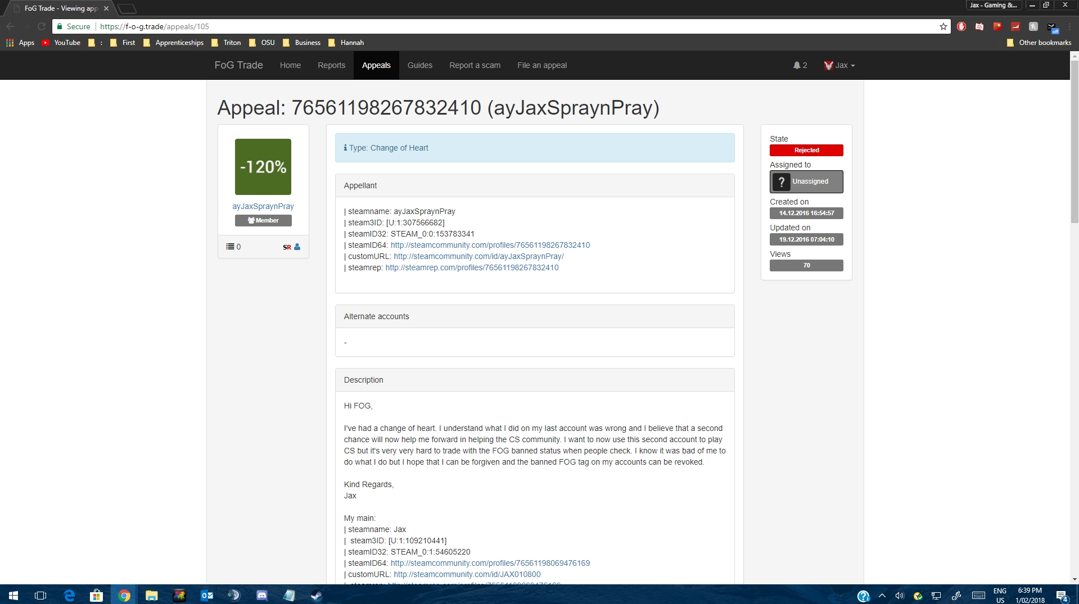Open Discord from the taskbar
1079x604 pixels.
[261, 595]
